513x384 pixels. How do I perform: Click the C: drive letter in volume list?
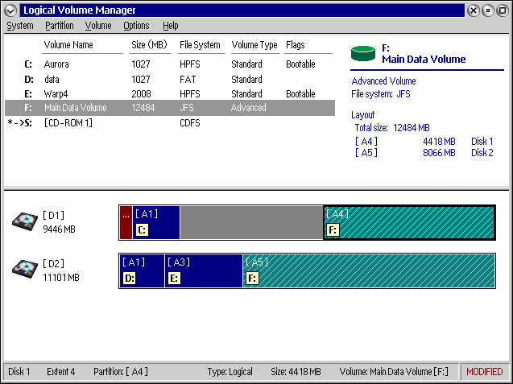coord(28,64)
